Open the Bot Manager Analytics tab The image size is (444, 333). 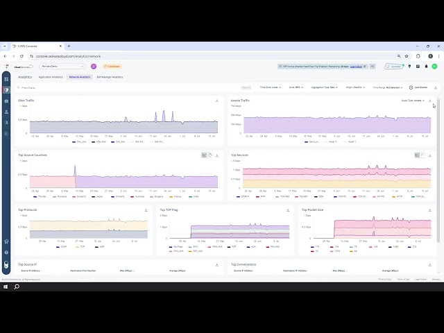click(x=110, y=77)
